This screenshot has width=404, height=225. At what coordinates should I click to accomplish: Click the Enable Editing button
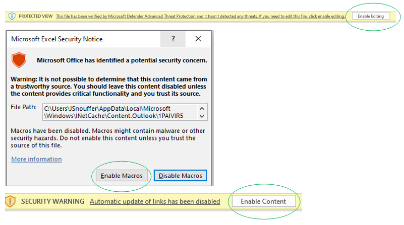tap(371, 16)
